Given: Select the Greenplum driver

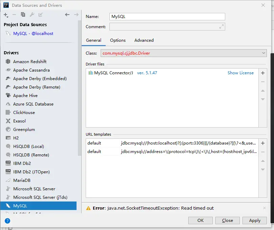Looking at the screenshot, I should click(39, 130).
